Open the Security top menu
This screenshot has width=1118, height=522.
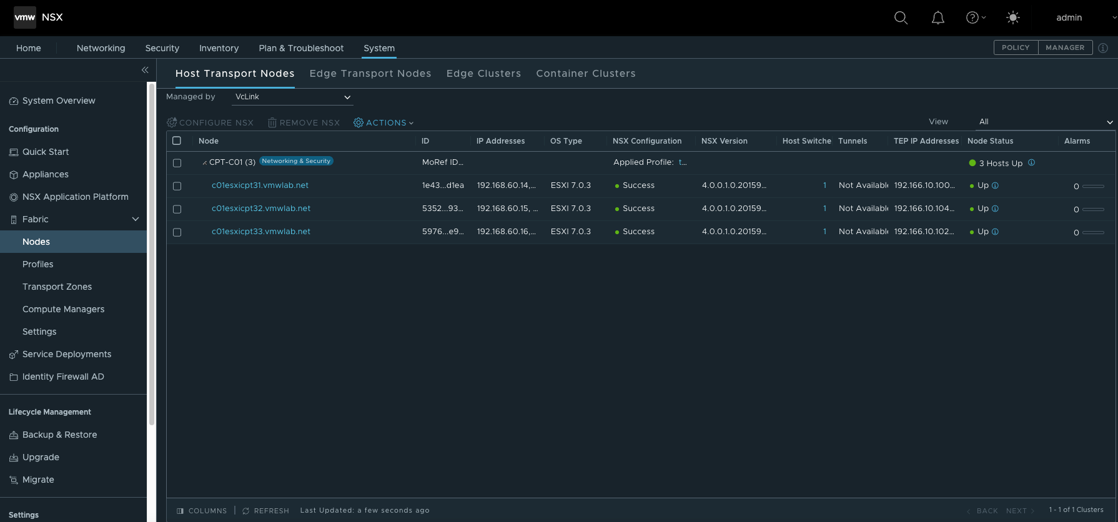pos(162,48)
